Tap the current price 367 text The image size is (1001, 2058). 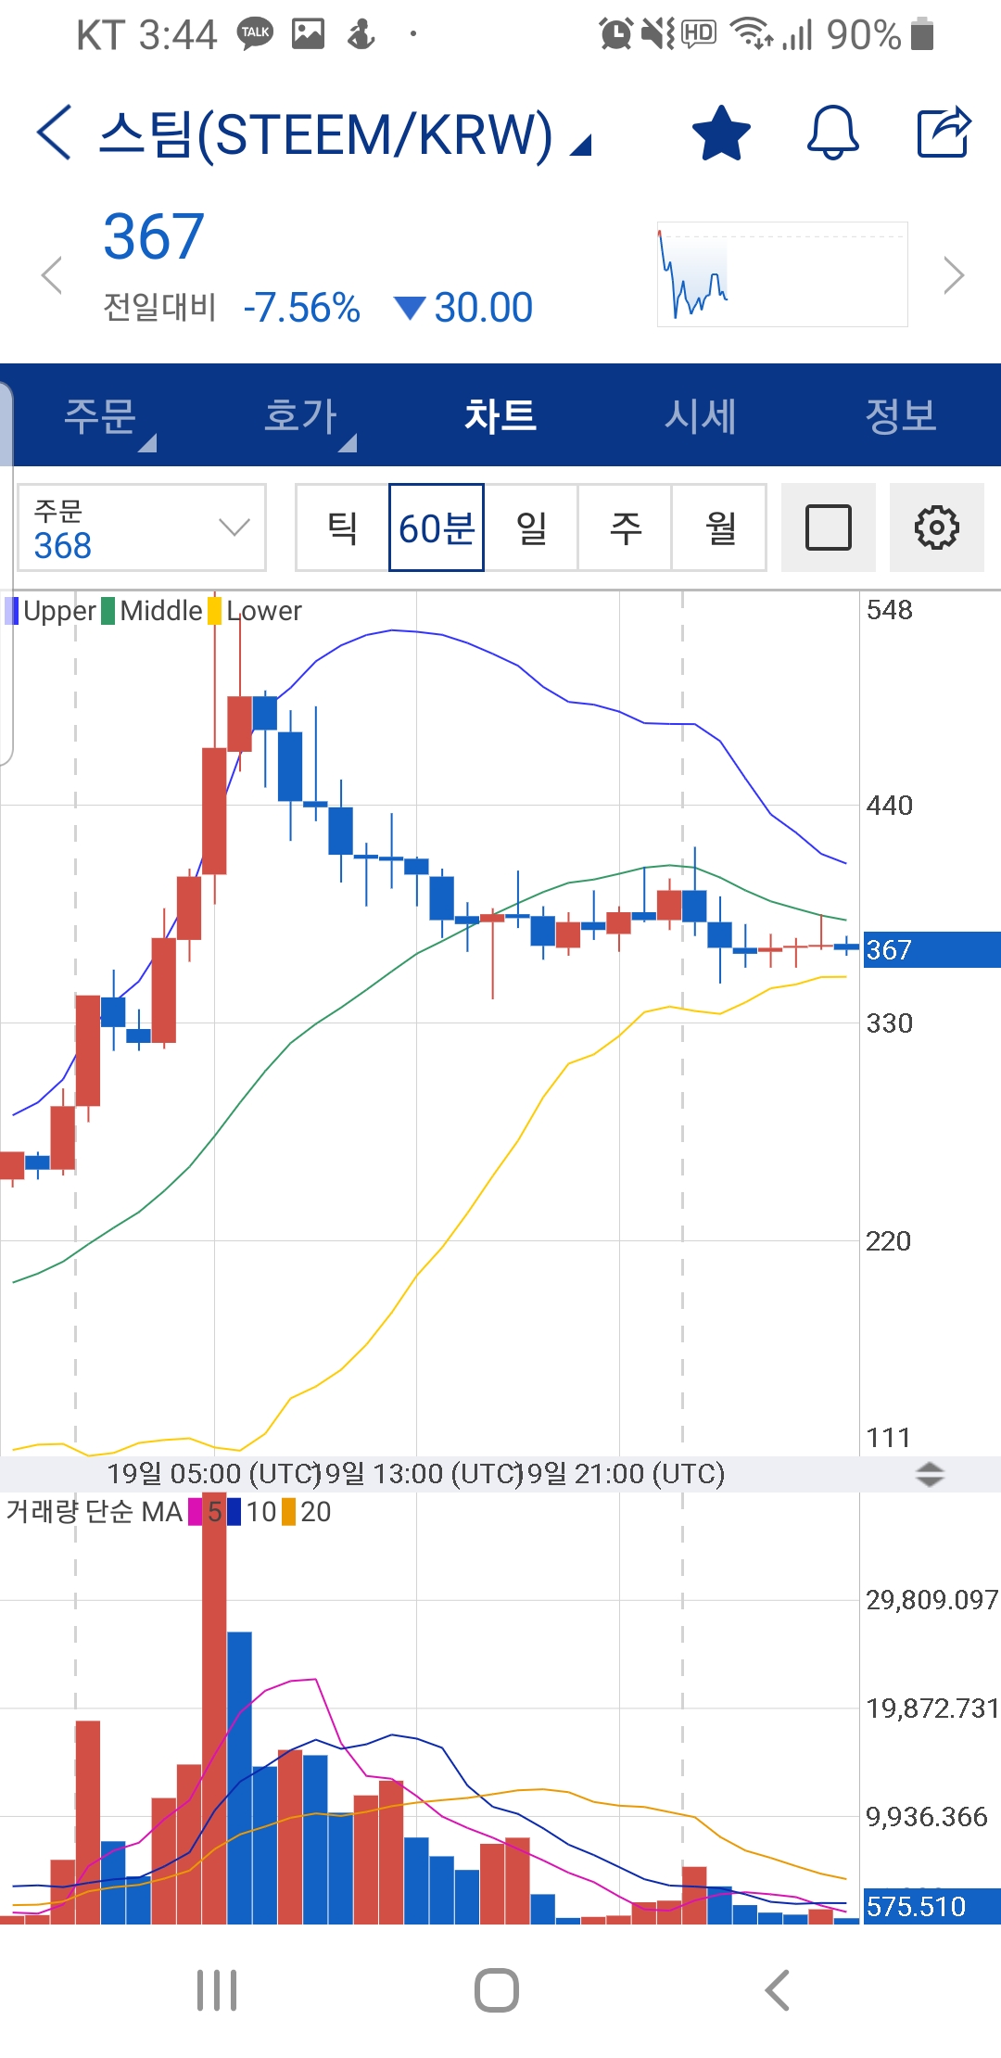[x=154, y=236]
